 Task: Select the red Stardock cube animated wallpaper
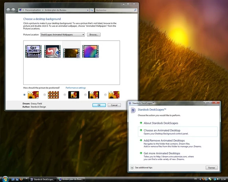click(x=52, y=52)
